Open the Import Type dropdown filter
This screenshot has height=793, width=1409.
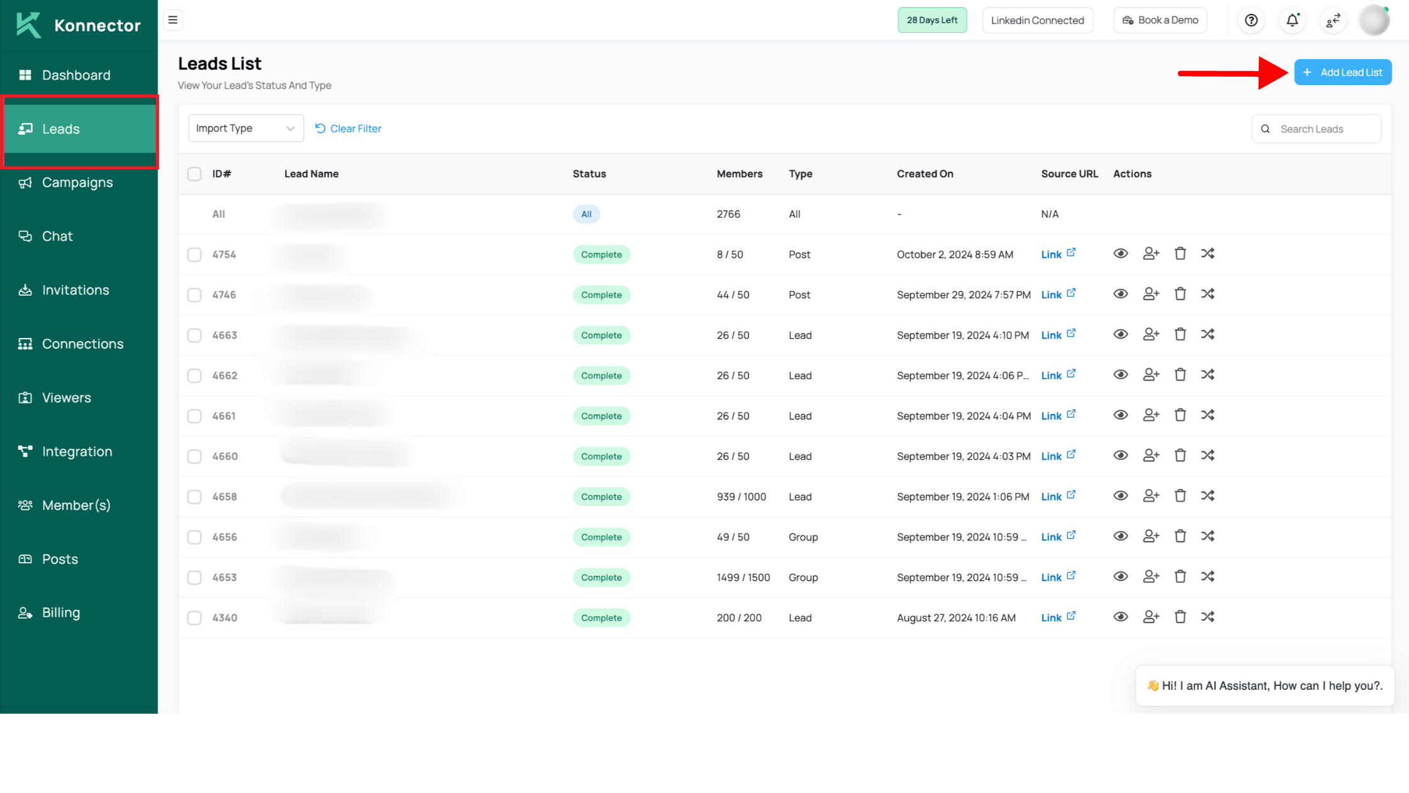click(x=245, y=128)
